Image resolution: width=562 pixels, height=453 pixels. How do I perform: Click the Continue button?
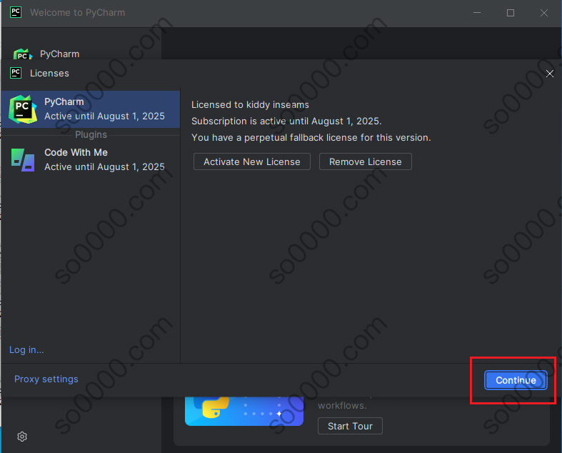pyautogui.click(x=516, y=380)
